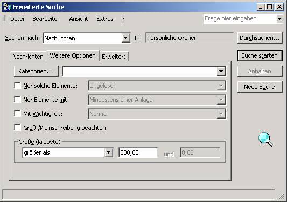
Task: Click the categories text input field
Action: coord(139,71)
